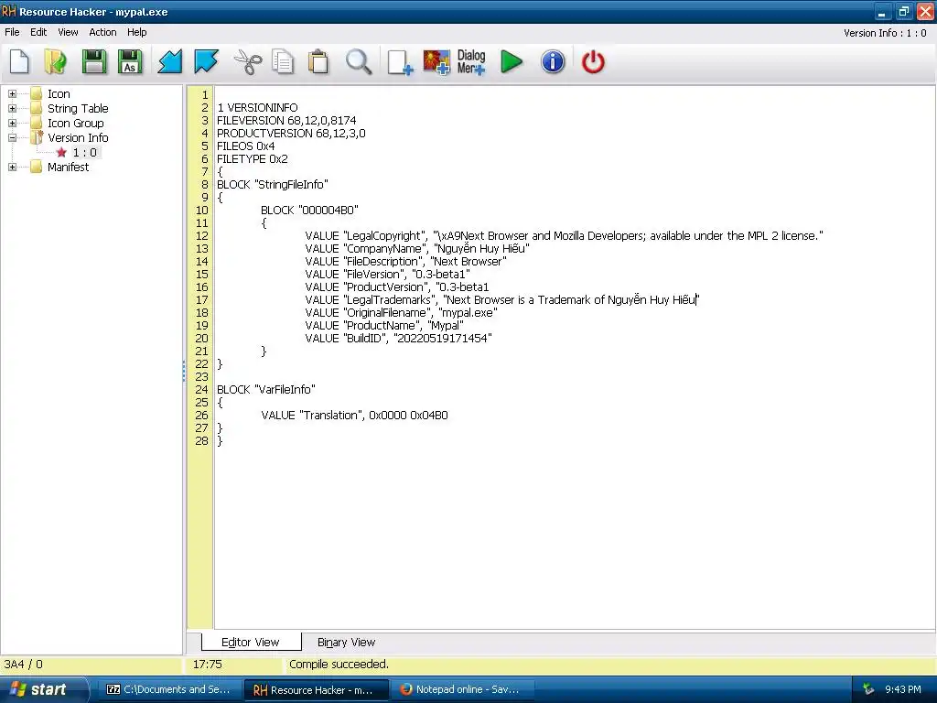Expand the Manifest tree node
Viewport: 937px width, 703px height.
click(x=12, y=167)
